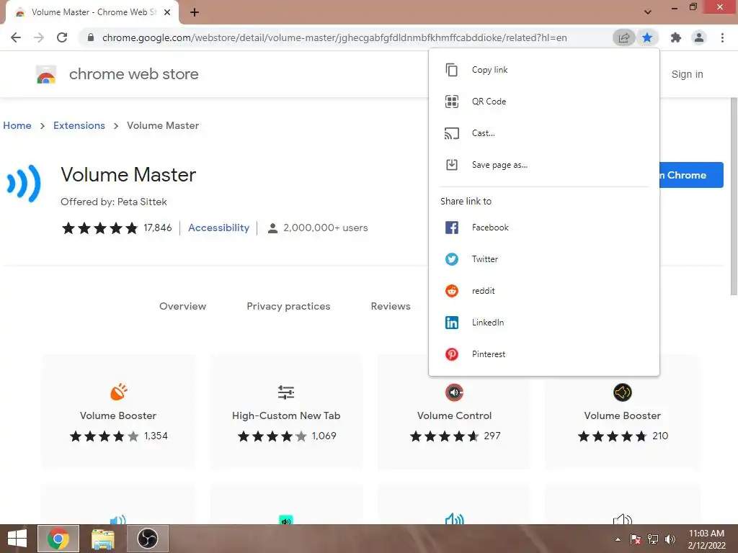Open QR Code from share menu
The image size is (738, 553).
tap(543, 102)
